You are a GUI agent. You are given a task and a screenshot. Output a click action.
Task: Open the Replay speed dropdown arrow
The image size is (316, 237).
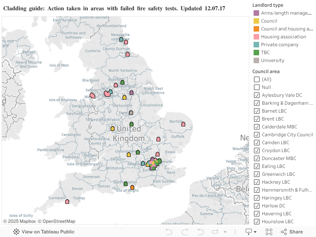(225, 232)
